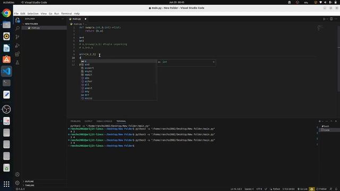
Task: Select main.py in Explorer tree
Action: (x=44, y=28)
